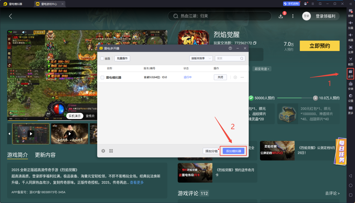Click the search magnifier in 雷电多开器
The width and height of the screenshot is (355, 203).
[x=242, y=58]
